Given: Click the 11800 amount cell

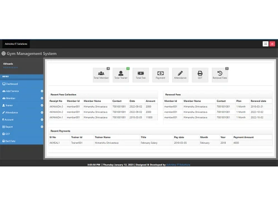Looking at the screenshot, I should coord(149,118).
